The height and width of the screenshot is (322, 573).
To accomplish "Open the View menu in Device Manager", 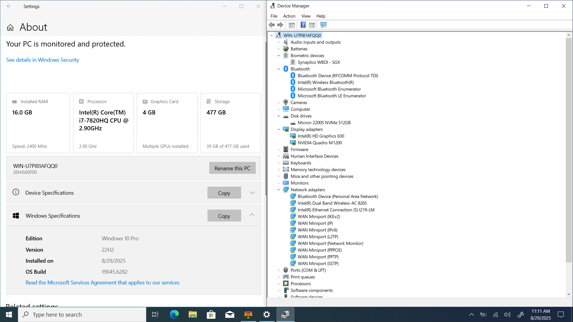I will coord(306,16).
